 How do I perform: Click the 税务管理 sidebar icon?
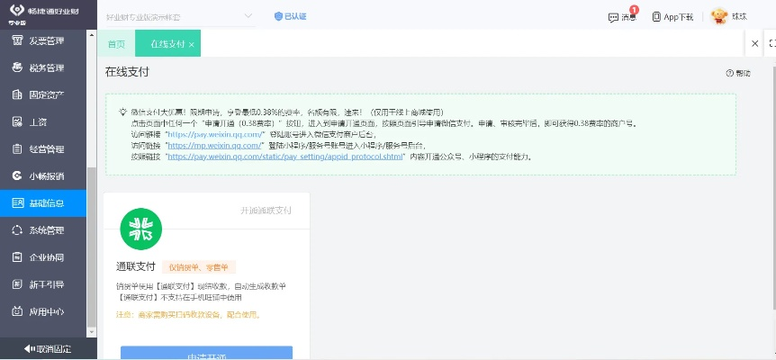(18, 67)
